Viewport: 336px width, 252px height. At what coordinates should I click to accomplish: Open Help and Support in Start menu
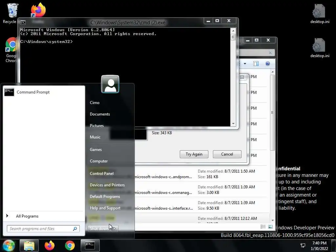click(105, 208)
